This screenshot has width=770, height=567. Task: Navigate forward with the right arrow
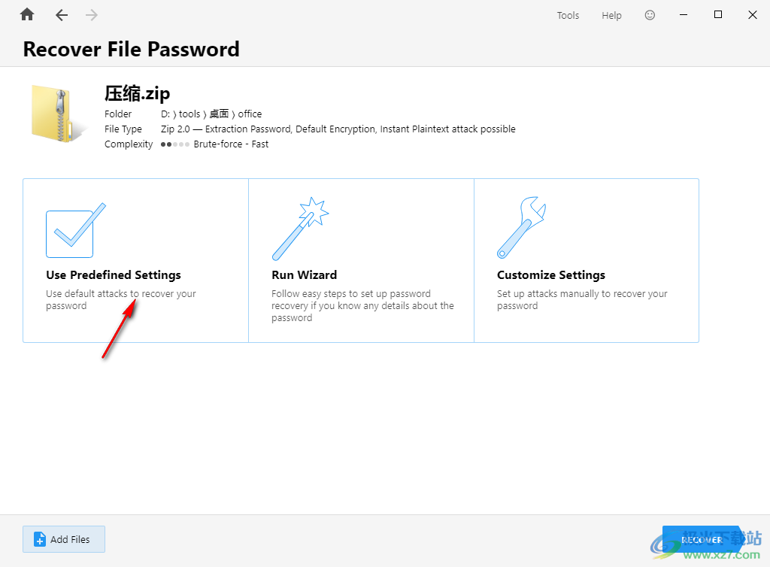[91, 15]
